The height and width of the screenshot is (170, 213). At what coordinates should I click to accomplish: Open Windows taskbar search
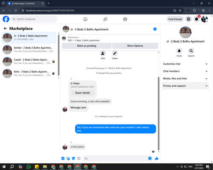point(12,167)
